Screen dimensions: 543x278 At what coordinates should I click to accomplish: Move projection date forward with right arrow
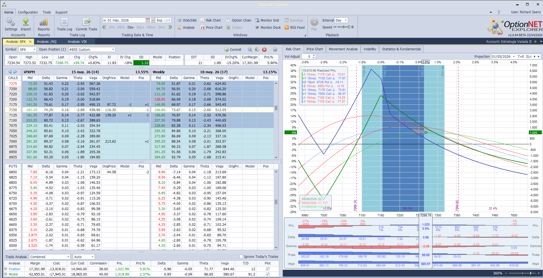(x=538, y=56)
